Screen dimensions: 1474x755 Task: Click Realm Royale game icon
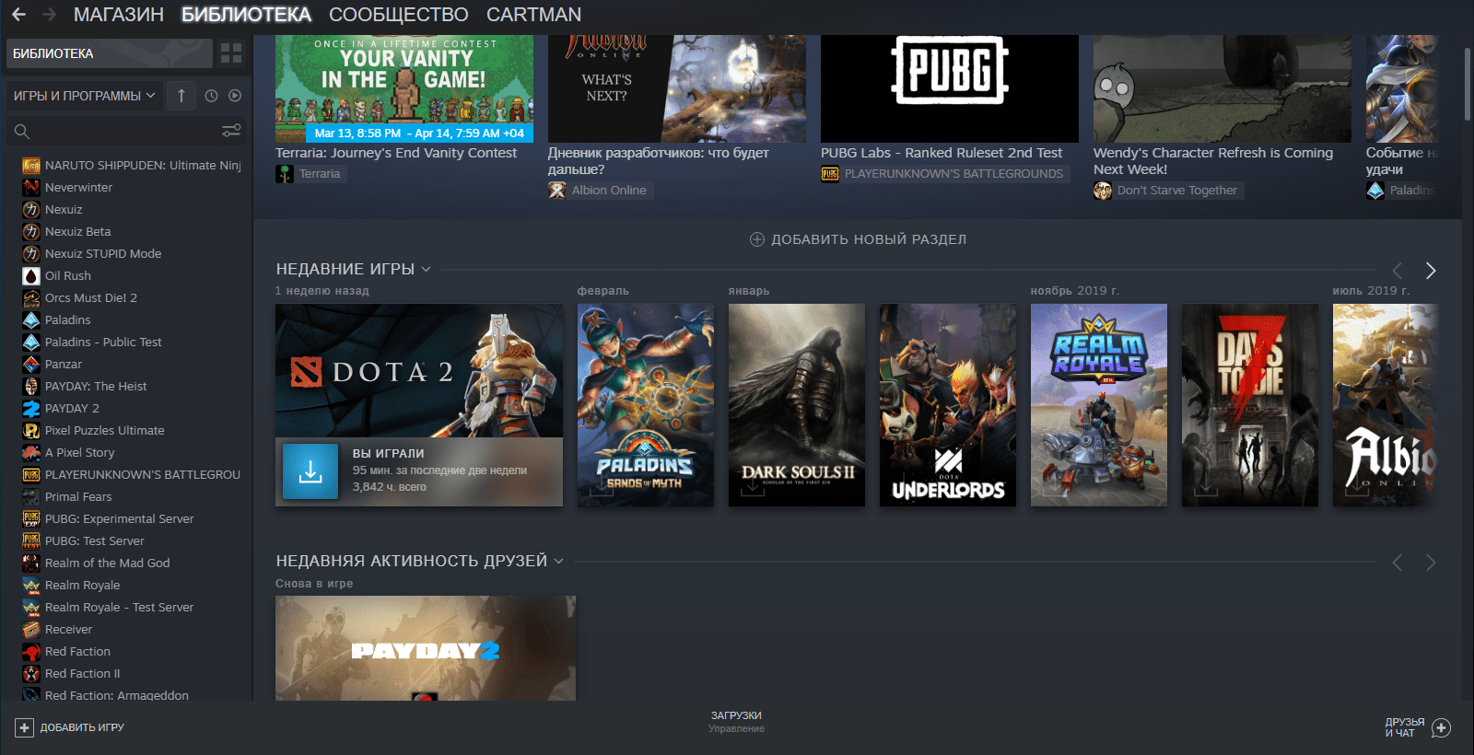tap(31, 586)
